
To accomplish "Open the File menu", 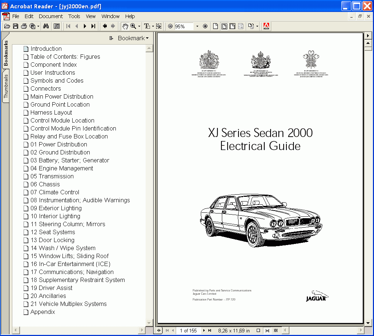I will pos(16,16).
